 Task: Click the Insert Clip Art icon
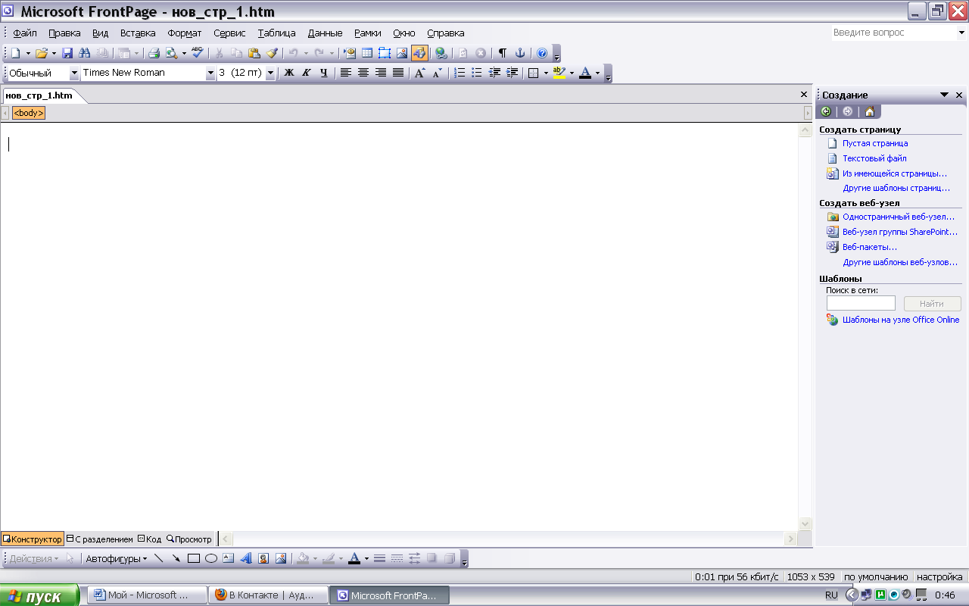pyautogui.click(x=263, y=558)
